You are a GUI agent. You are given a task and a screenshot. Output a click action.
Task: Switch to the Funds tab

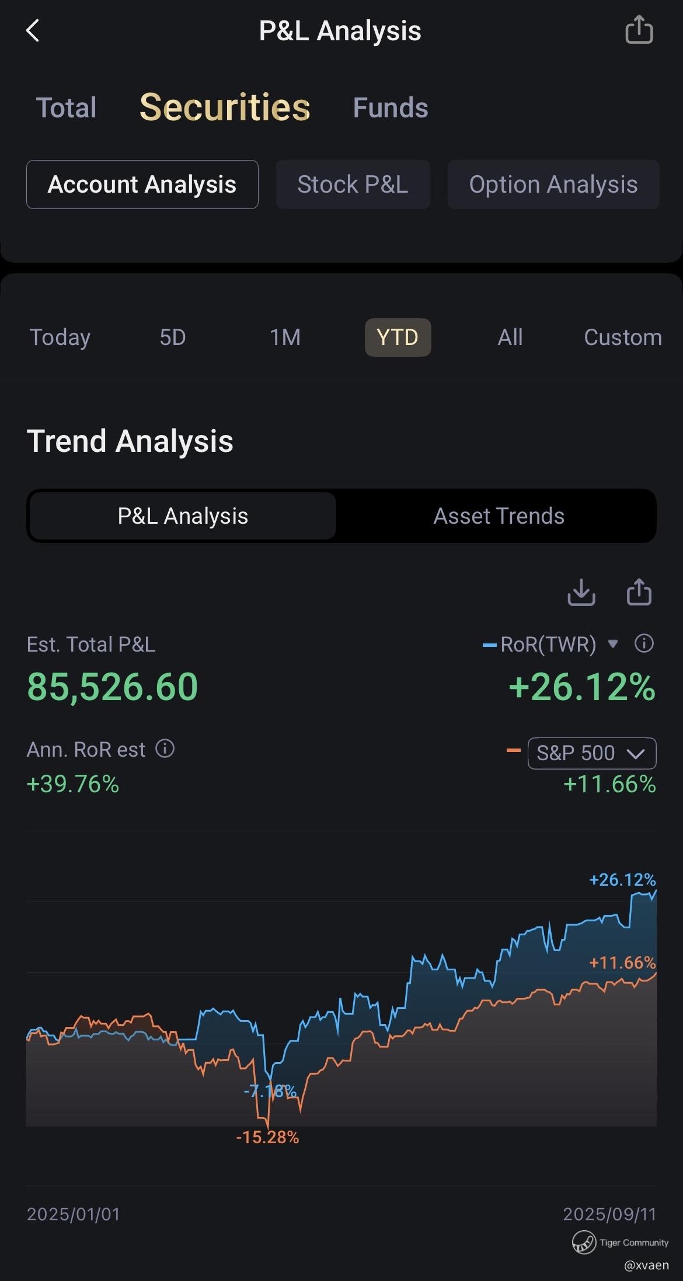tap(391, 108)
